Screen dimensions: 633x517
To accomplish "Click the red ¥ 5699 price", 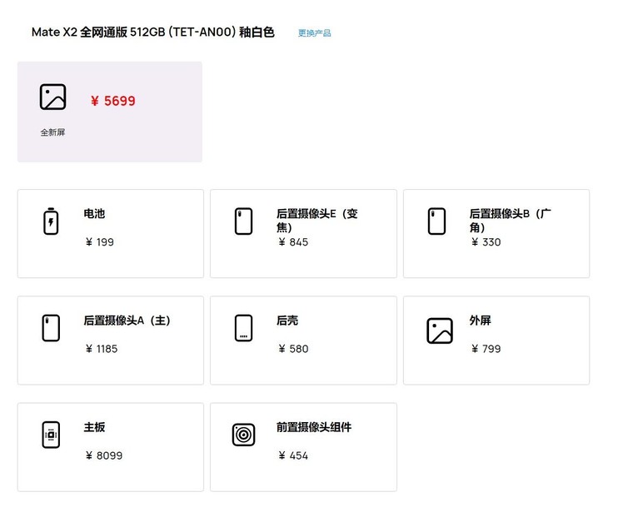I will [x=113, y=101].
